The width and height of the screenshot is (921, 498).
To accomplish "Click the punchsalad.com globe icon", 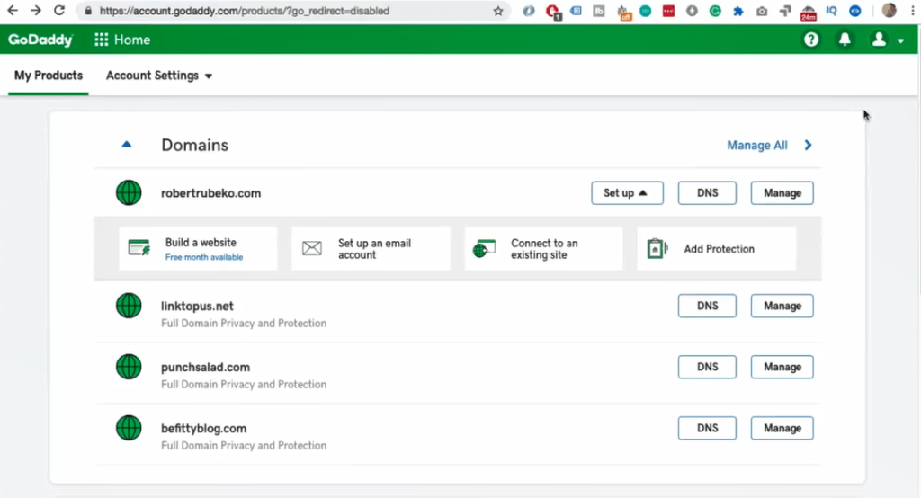I will click(x=129, y=367).
